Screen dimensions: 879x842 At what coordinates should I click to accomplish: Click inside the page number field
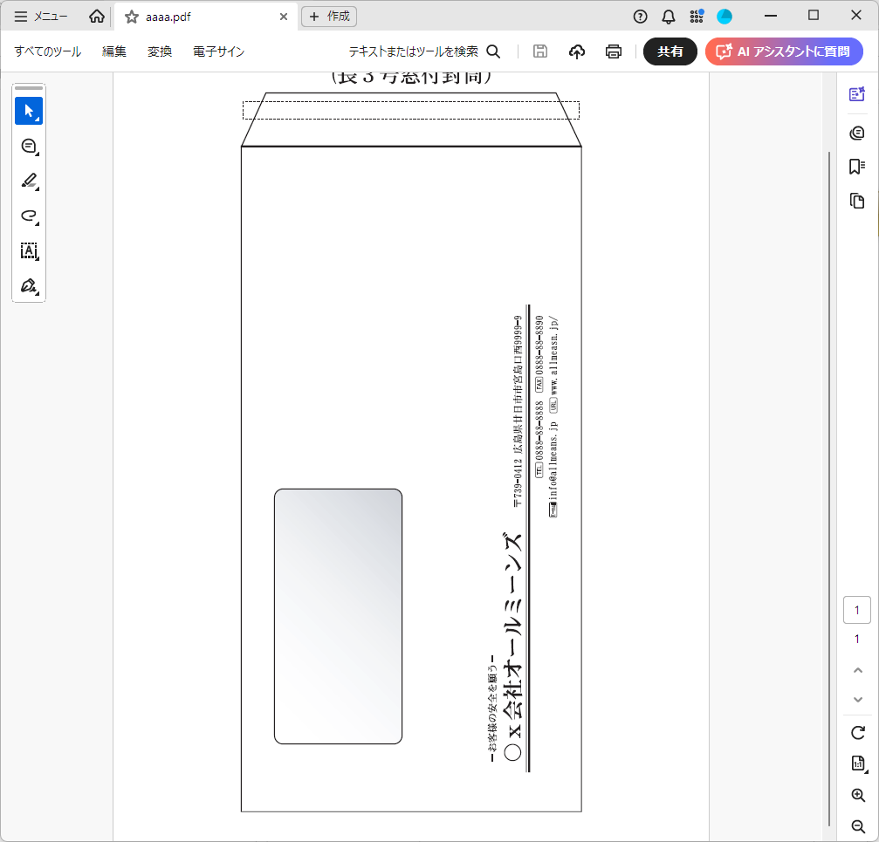[856, 610]
